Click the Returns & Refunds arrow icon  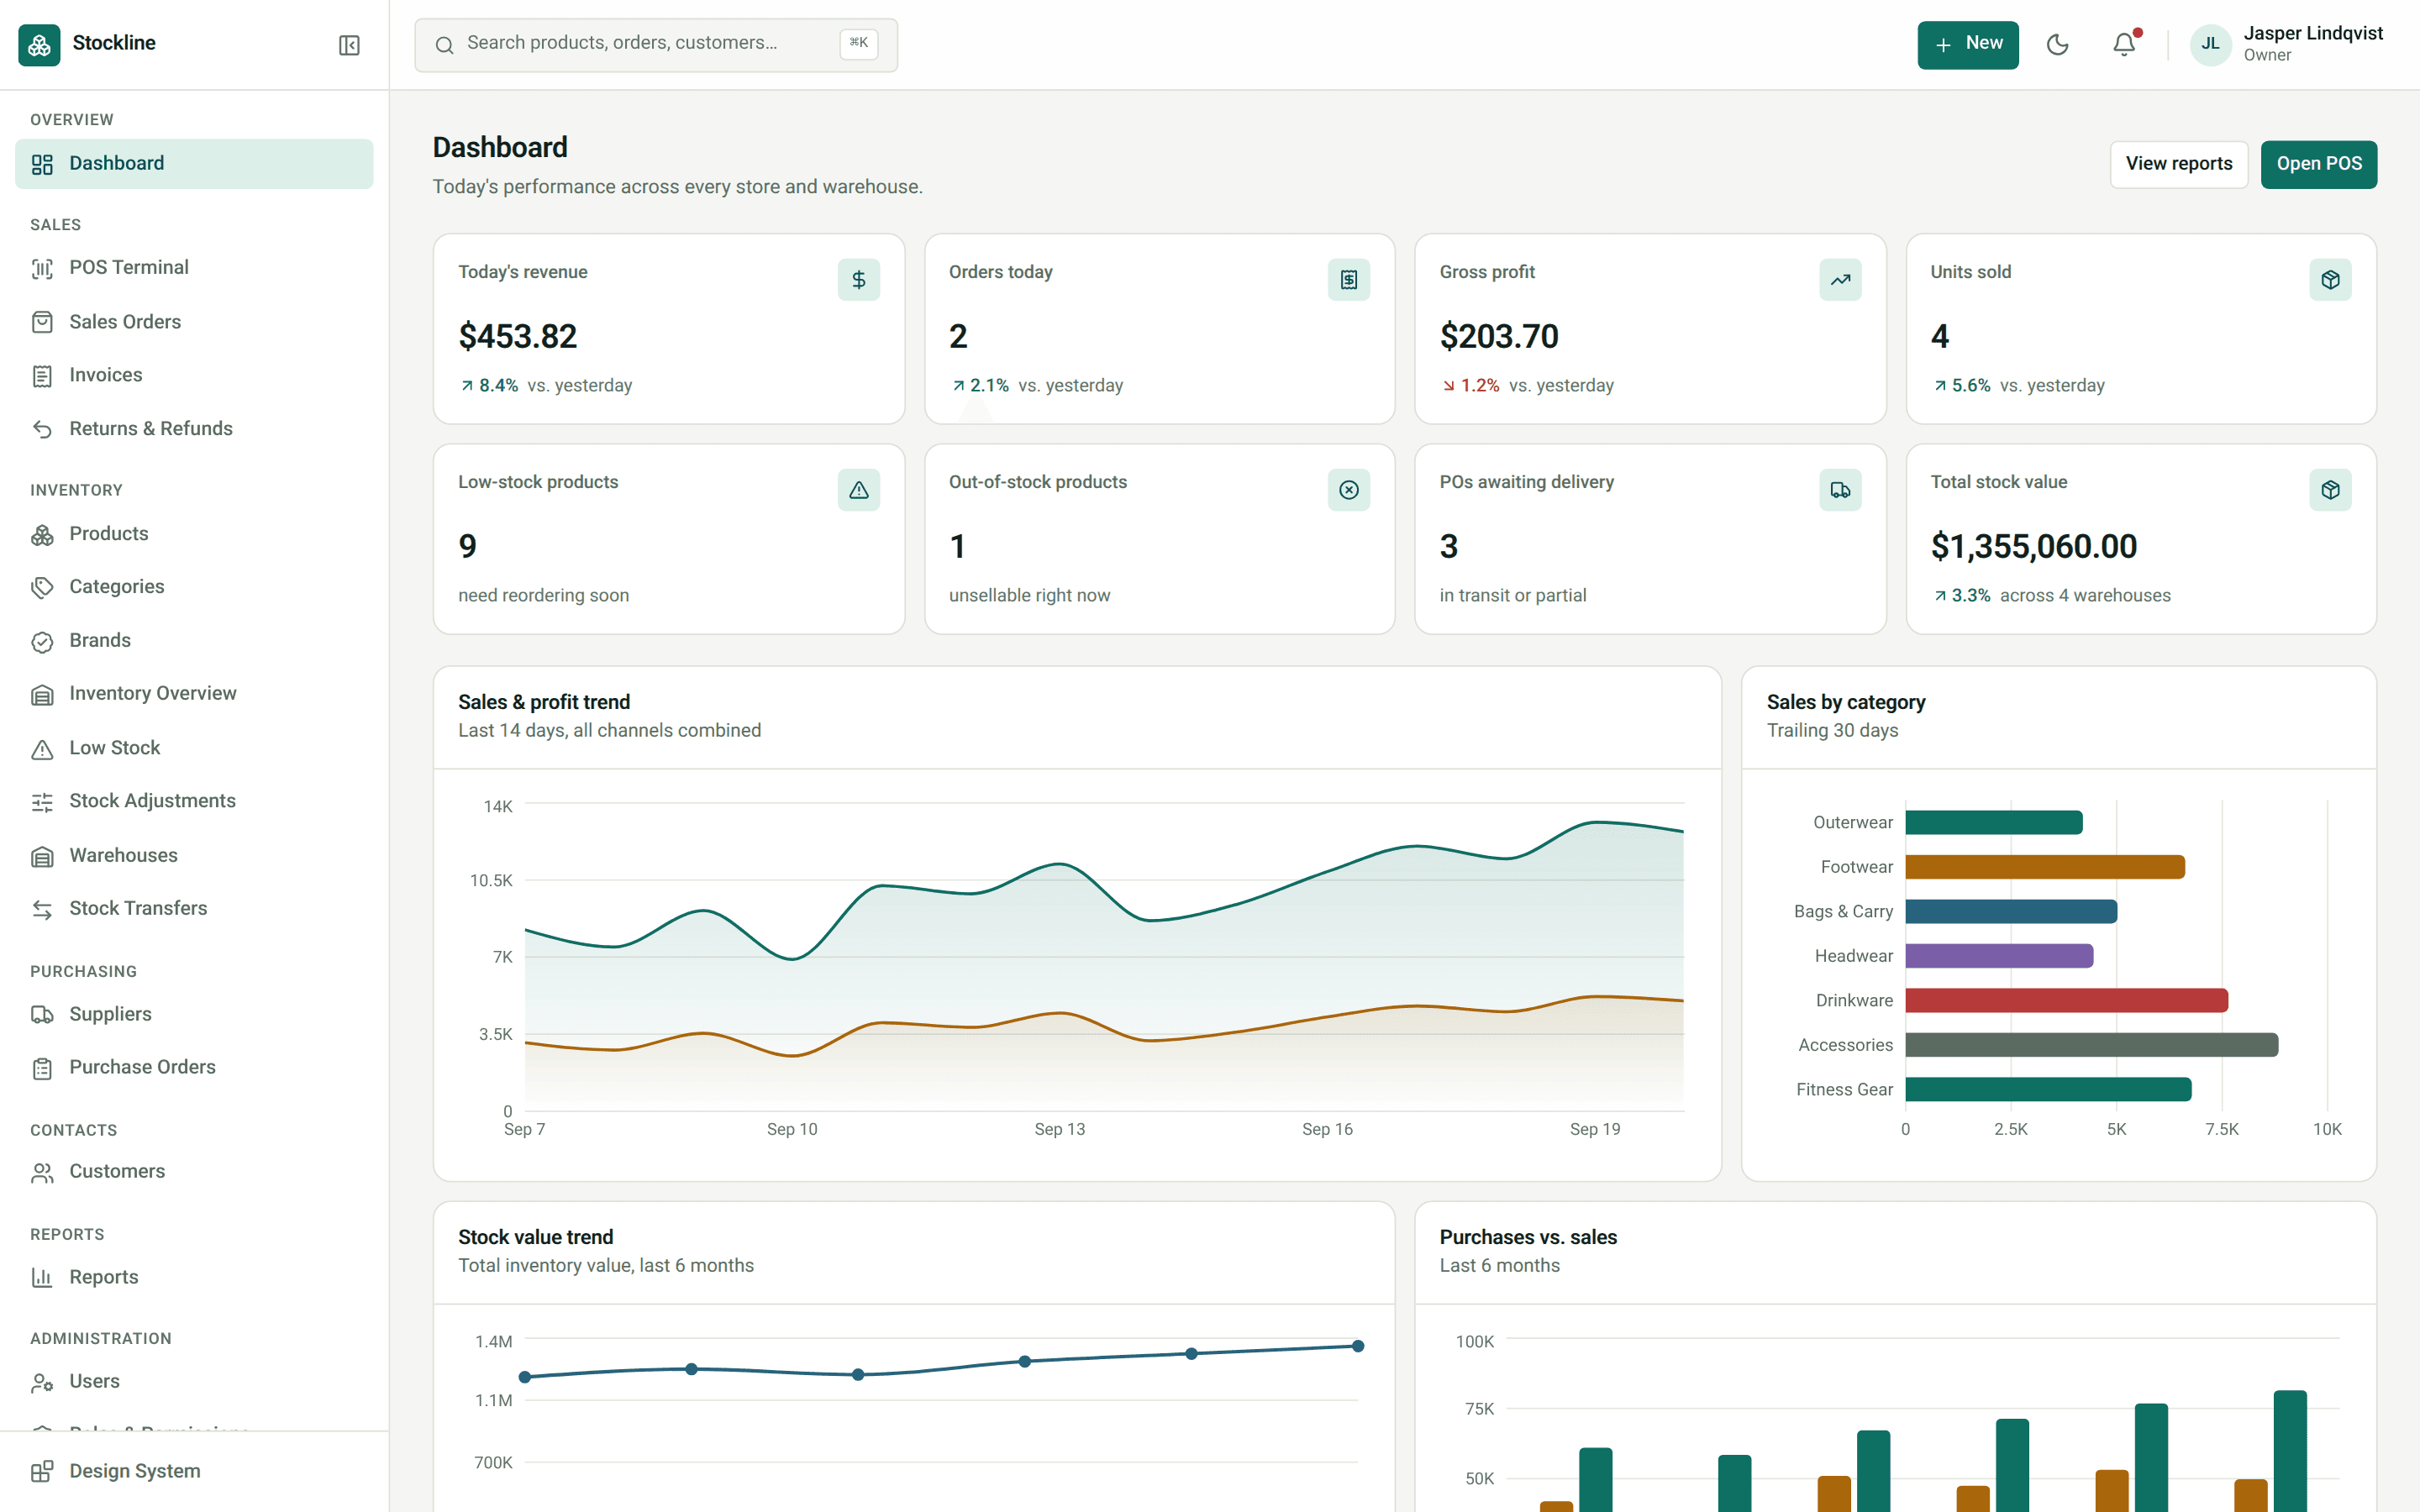(x=42, y=429)
